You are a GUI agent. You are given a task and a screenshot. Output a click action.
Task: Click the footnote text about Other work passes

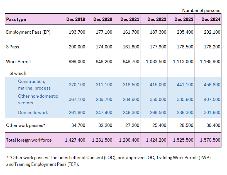[108, 161]
